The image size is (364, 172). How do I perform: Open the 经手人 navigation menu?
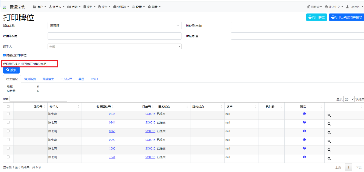click(57, 7)
